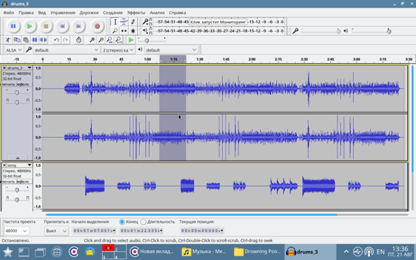Open the Прилипать к 'Выкл' dropdown
Image resolution: width=416 pixels, height=260 pixels.
click(x=56, y=231)
